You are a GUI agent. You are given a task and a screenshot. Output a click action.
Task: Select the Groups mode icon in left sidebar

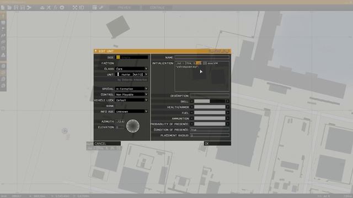[3, 23]
